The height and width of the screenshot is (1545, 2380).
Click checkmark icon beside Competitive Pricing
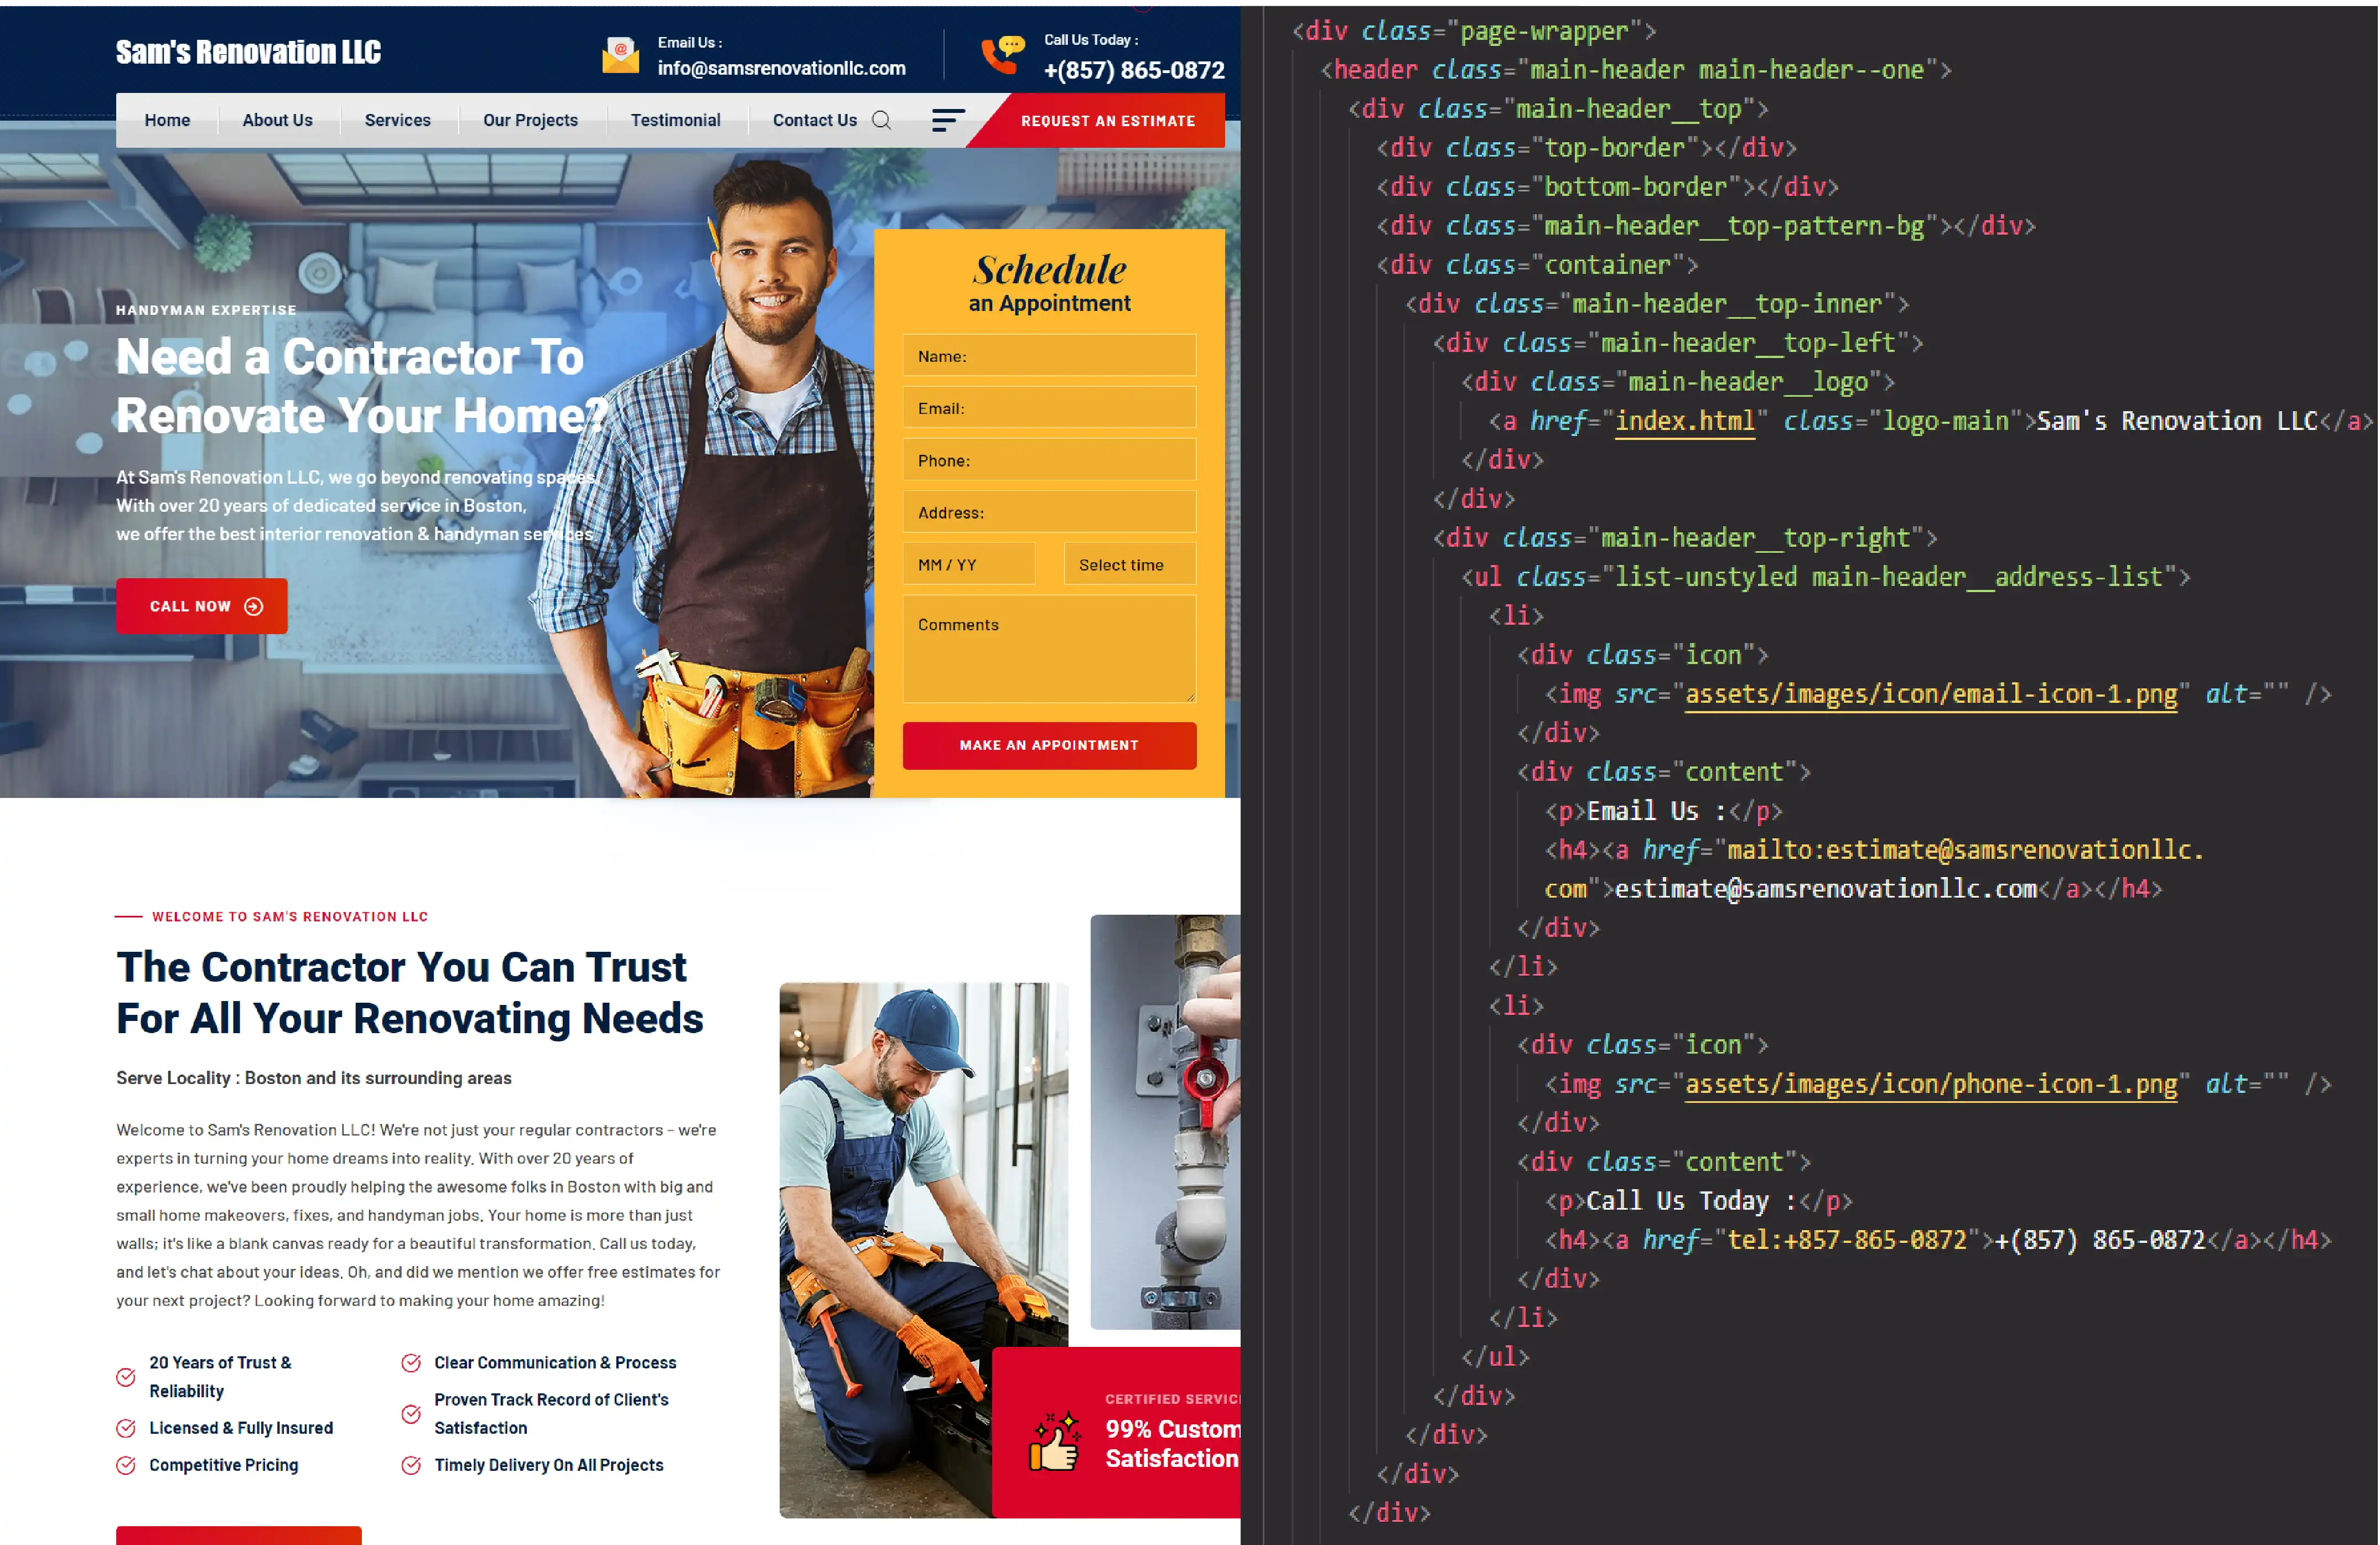click(126, 1465)
